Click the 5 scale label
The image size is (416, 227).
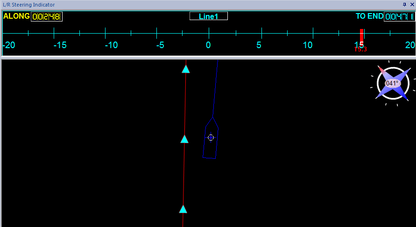(x=259, y=45)
